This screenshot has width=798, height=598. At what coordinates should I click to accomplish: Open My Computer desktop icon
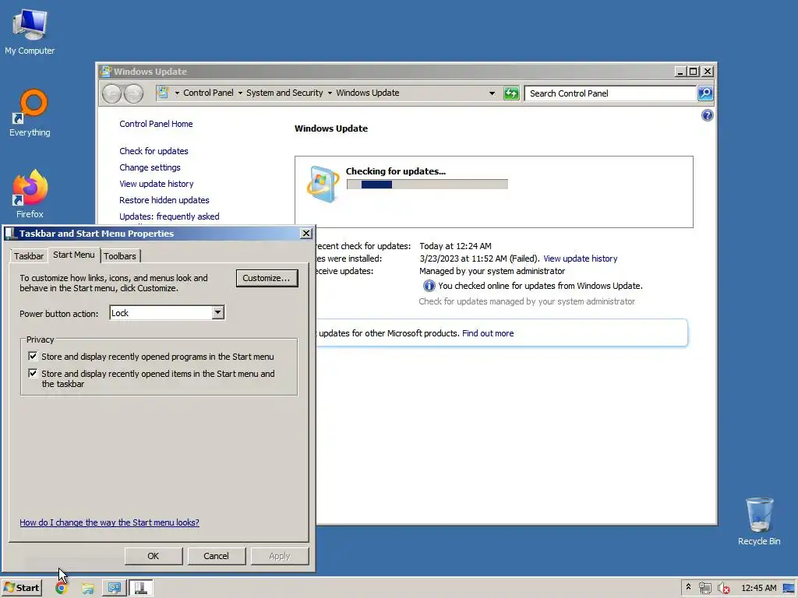point(30,31)
